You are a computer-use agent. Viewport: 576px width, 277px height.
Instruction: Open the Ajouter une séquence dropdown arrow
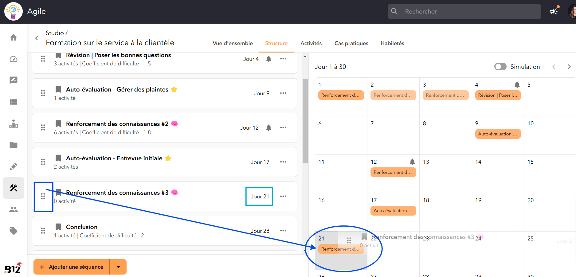pyautogui.click(x=118, y=267)
